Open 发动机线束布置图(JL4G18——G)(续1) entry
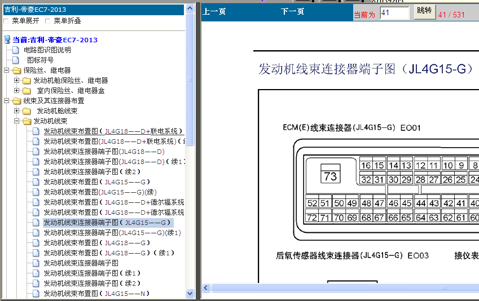This screenshot has height=301, width=479. (x=109, y=253)
